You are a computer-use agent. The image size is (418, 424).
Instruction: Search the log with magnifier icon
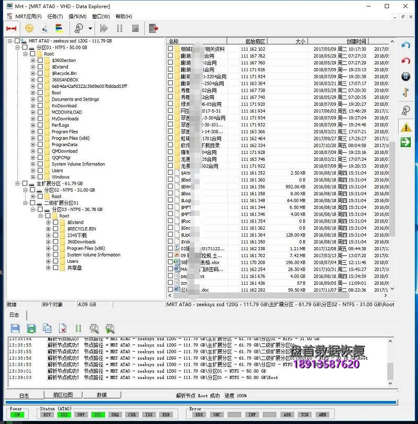(x=95, y=328)
